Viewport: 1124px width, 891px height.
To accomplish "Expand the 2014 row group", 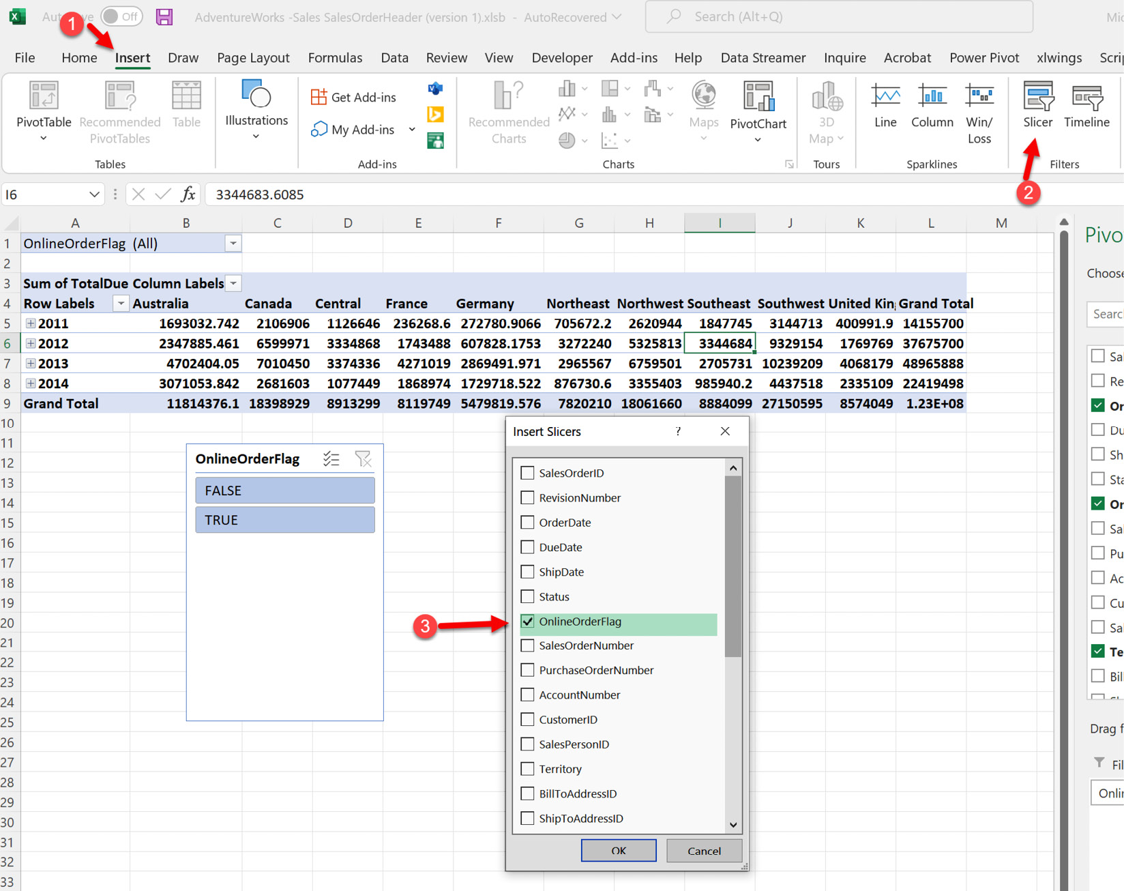I will (31, 383).
